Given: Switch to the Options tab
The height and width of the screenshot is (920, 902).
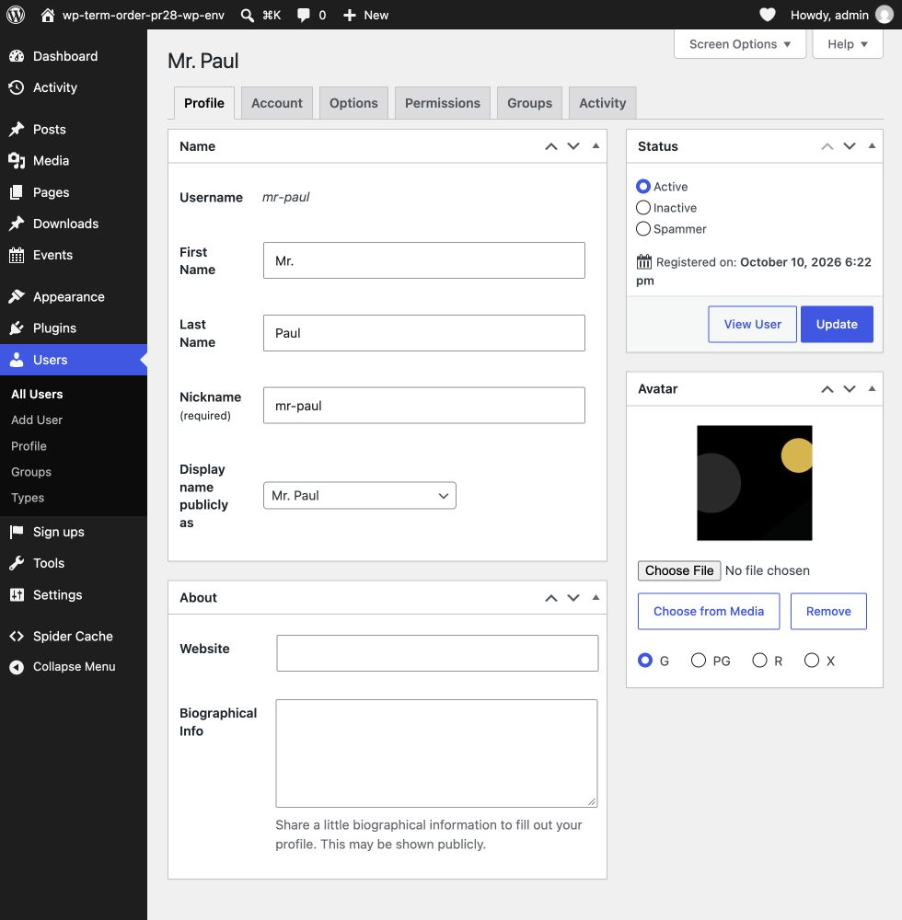Looking at the screenshot, I should (x=353, y=103).
